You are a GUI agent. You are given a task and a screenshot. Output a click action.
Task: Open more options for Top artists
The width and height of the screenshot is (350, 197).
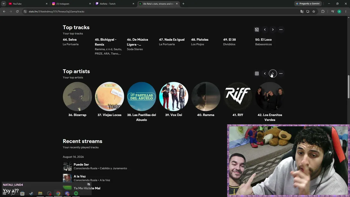(x=281, y=74)
